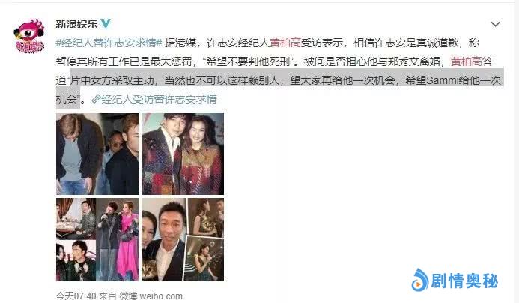
Task: Open the photo of man bowing
Action: (97, 154)
